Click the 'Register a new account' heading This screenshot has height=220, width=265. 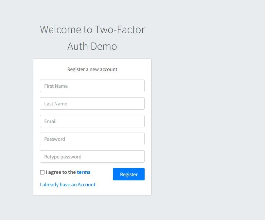(92, 69)
